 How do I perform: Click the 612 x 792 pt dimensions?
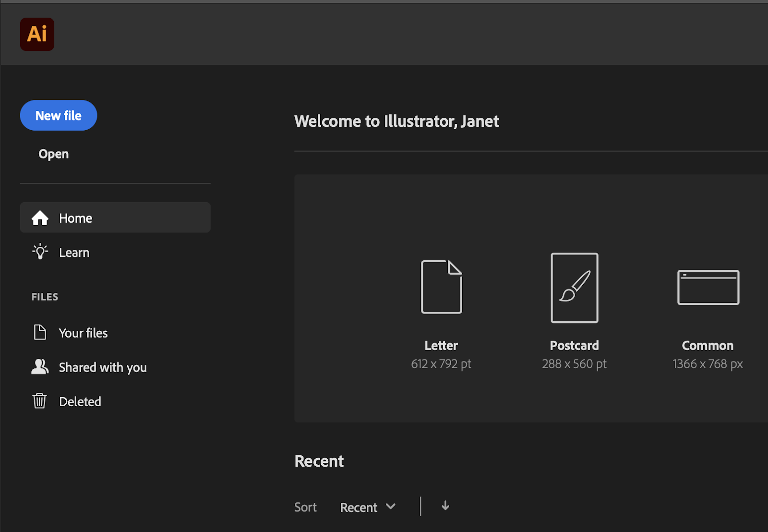click(441, 364)
